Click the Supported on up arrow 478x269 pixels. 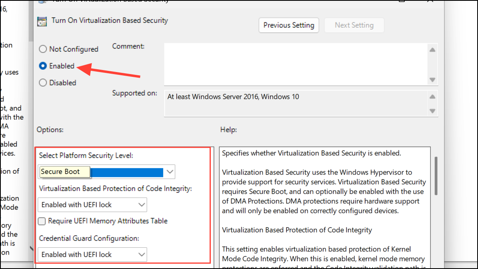point(432,97)
